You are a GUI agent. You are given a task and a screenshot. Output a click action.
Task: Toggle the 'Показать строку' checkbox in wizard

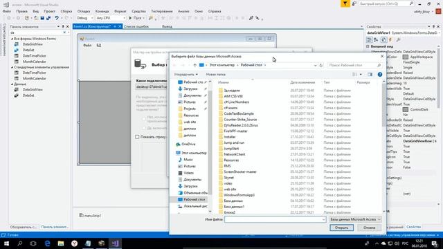point(137,137)
